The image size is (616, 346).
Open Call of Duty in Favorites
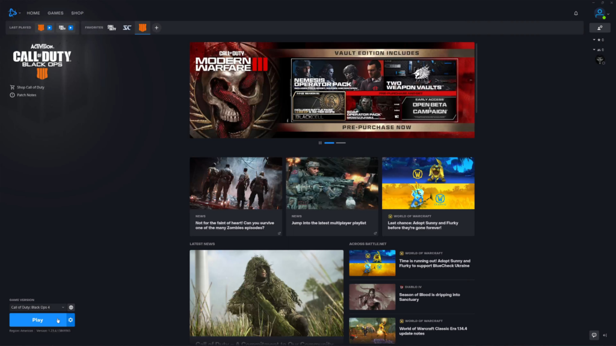click(112, 28)
